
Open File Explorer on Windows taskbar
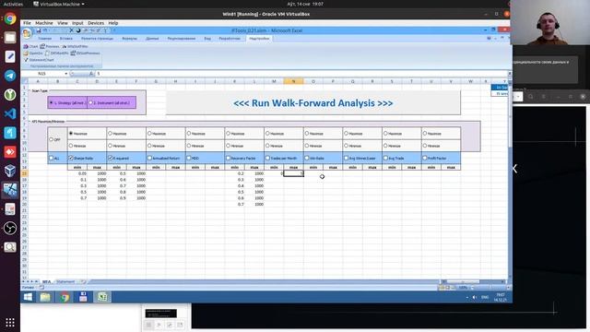pyautogui.click(x=45, y=297)
